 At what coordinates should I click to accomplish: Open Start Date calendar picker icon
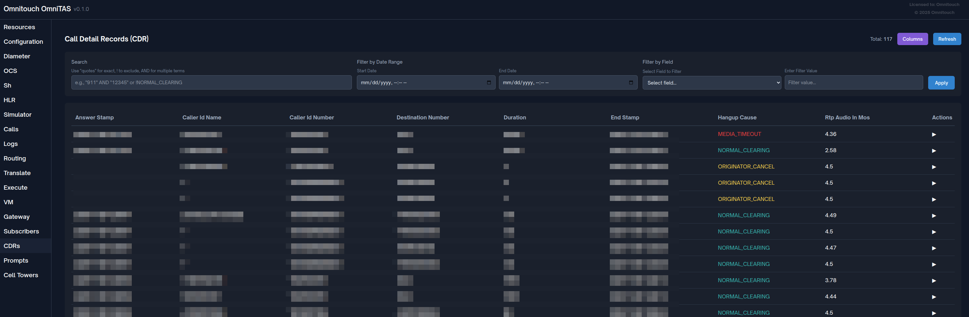coord(489,83)
